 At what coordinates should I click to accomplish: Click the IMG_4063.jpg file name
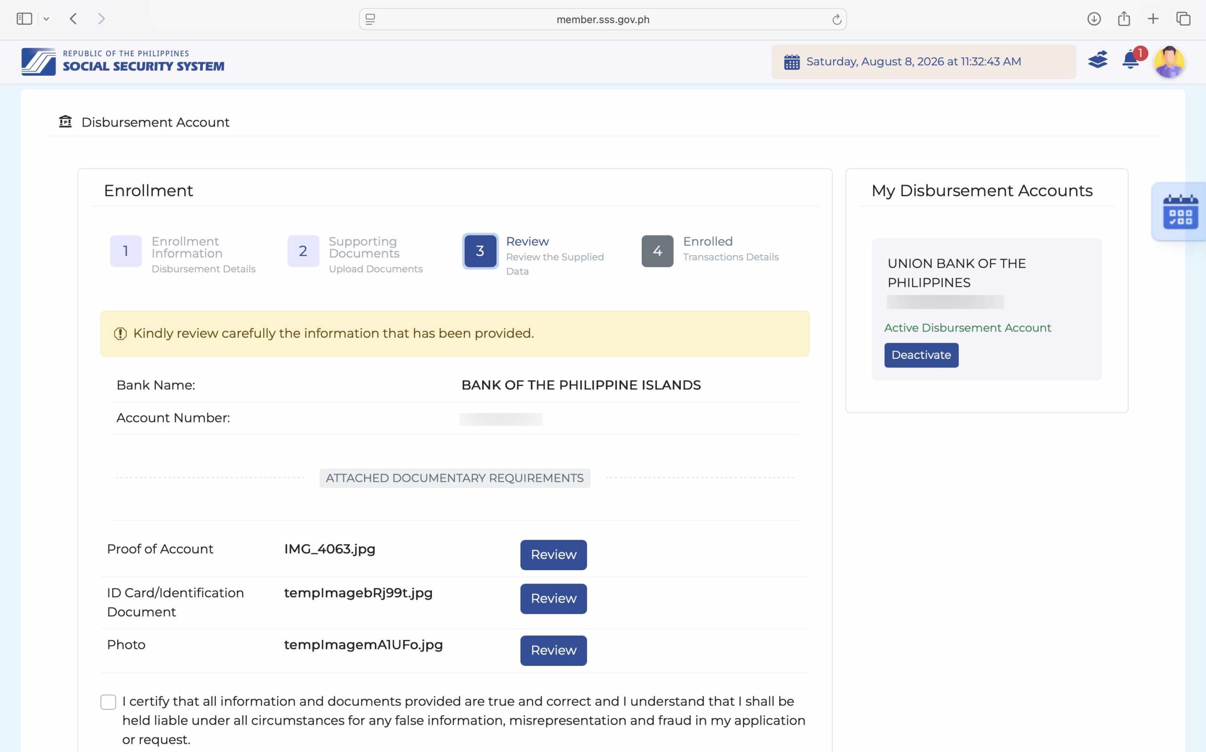pos(329,549)
